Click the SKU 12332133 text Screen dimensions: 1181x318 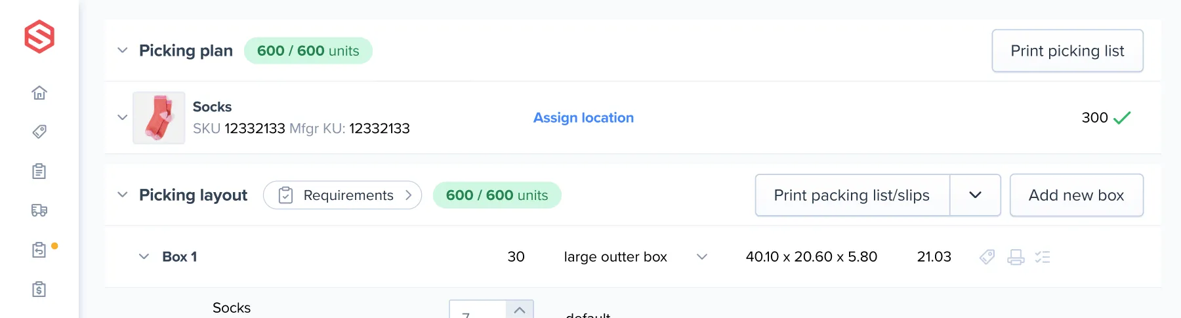(x=239, y=129)
